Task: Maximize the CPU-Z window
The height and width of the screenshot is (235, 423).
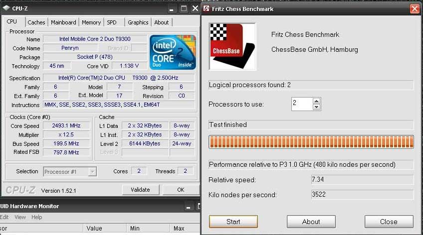Action: tap(184, 8)
